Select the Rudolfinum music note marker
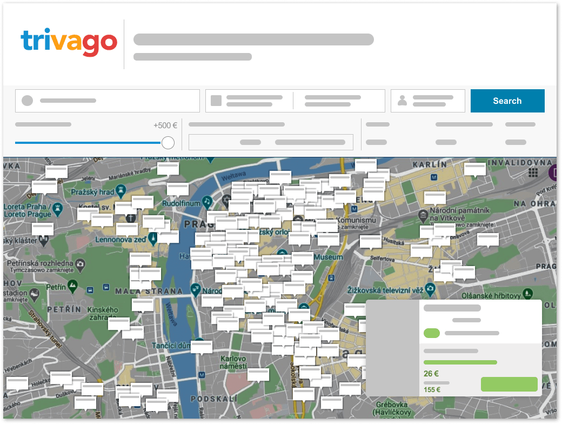562x424 pixels. (x=207, y=201)
